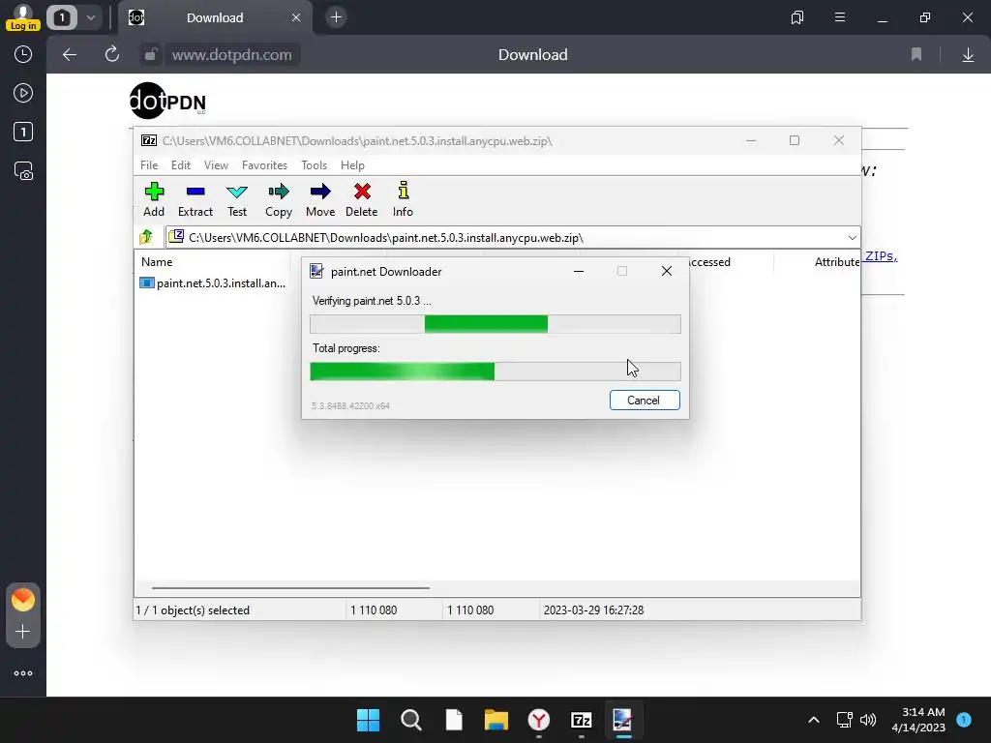Bookmark the current page
The width and height of the screenshot is (991, 743).
pos(916,54)
